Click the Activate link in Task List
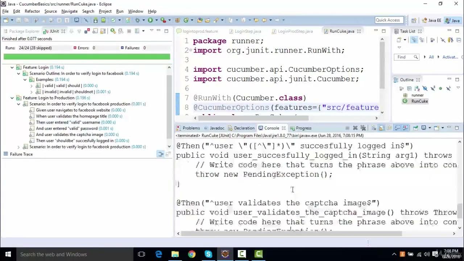Image resolution: width=464 pixels, height=261 pixels. tap(450, 57)
